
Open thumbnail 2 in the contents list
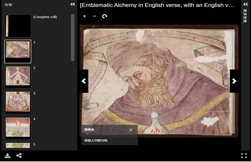pos(18,77)
